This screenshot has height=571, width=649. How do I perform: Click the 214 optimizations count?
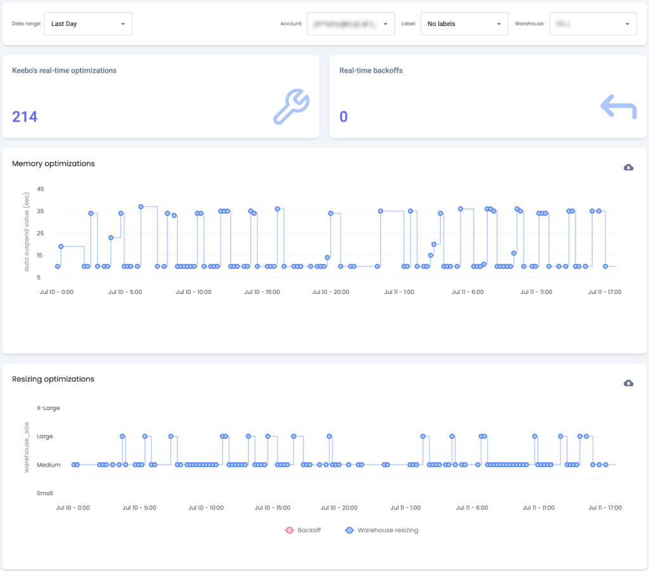pyautogui.click(x=23, y=117)
